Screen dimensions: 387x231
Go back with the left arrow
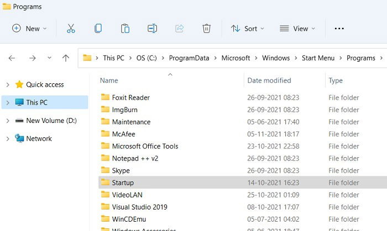click(x=12, y=58)
